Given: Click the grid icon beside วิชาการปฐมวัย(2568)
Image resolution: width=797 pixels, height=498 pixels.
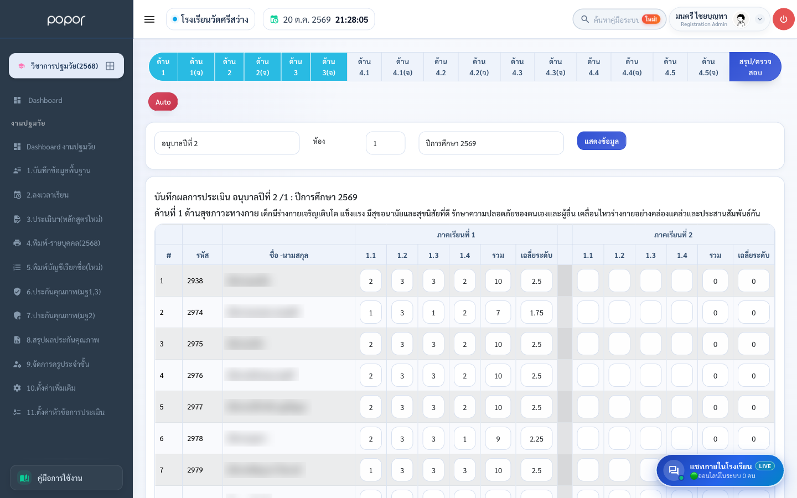Looking at the screenshot, I should point(110,66).
